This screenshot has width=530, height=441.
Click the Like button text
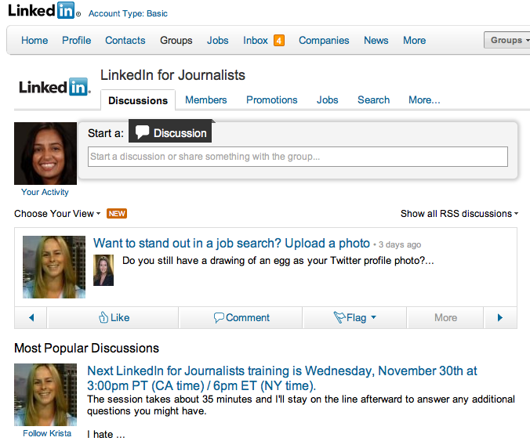pos(120,317)
